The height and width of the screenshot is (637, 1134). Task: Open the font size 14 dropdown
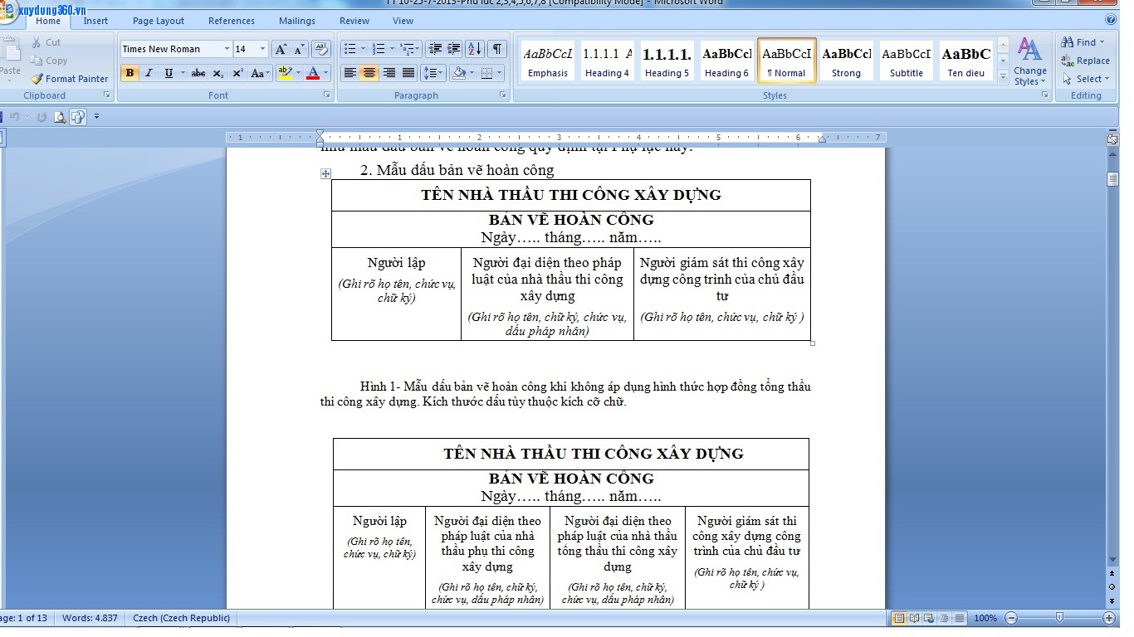pos(263,49)
